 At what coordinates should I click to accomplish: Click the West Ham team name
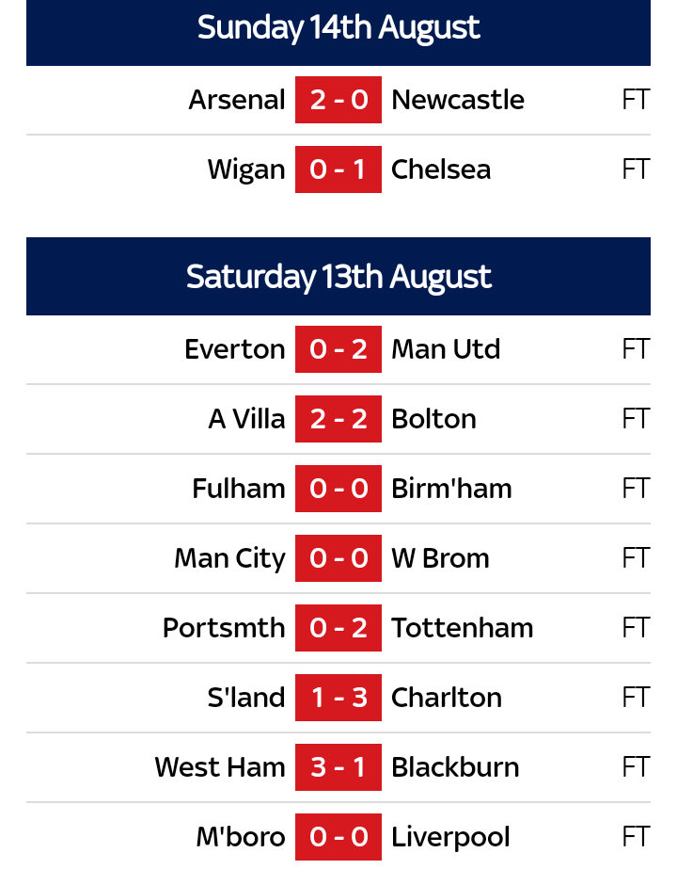coord(220,767)
